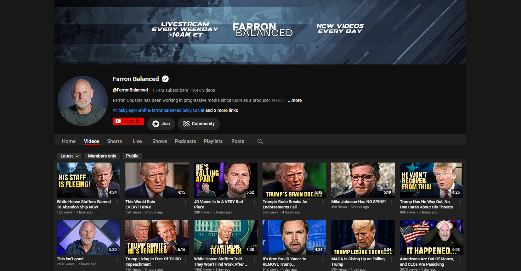
Task: Open options for 'Trump's Brain Breaks' video
Action: (323, 202)
